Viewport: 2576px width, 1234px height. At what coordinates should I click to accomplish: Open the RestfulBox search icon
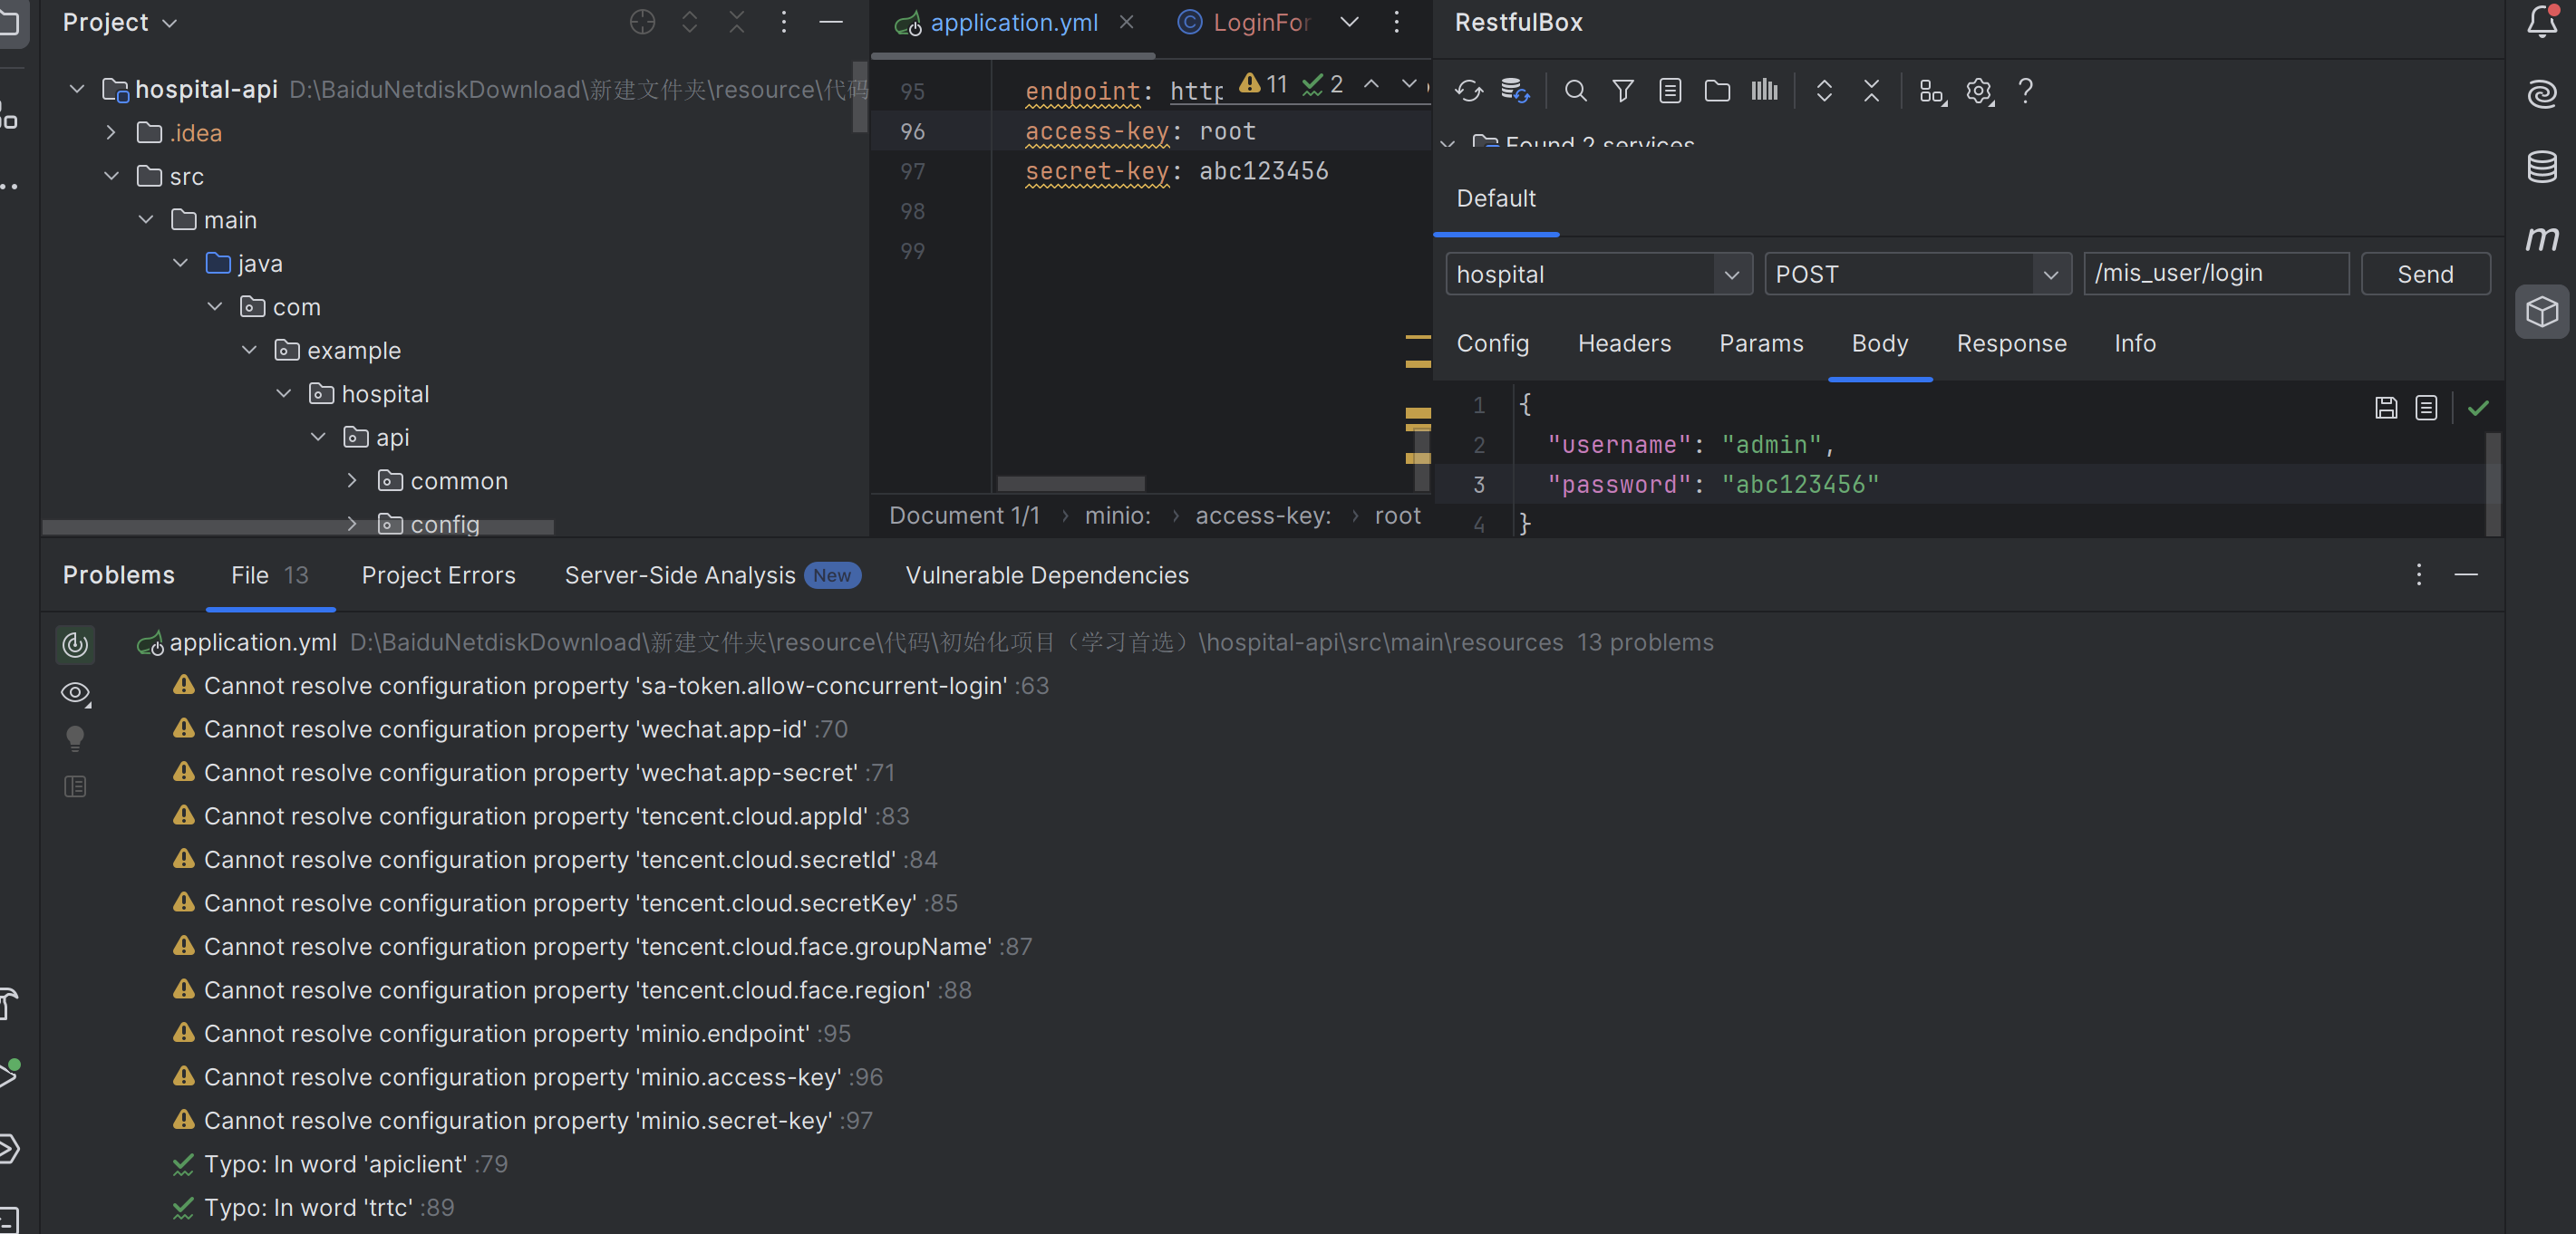[x=1575, y=91]
